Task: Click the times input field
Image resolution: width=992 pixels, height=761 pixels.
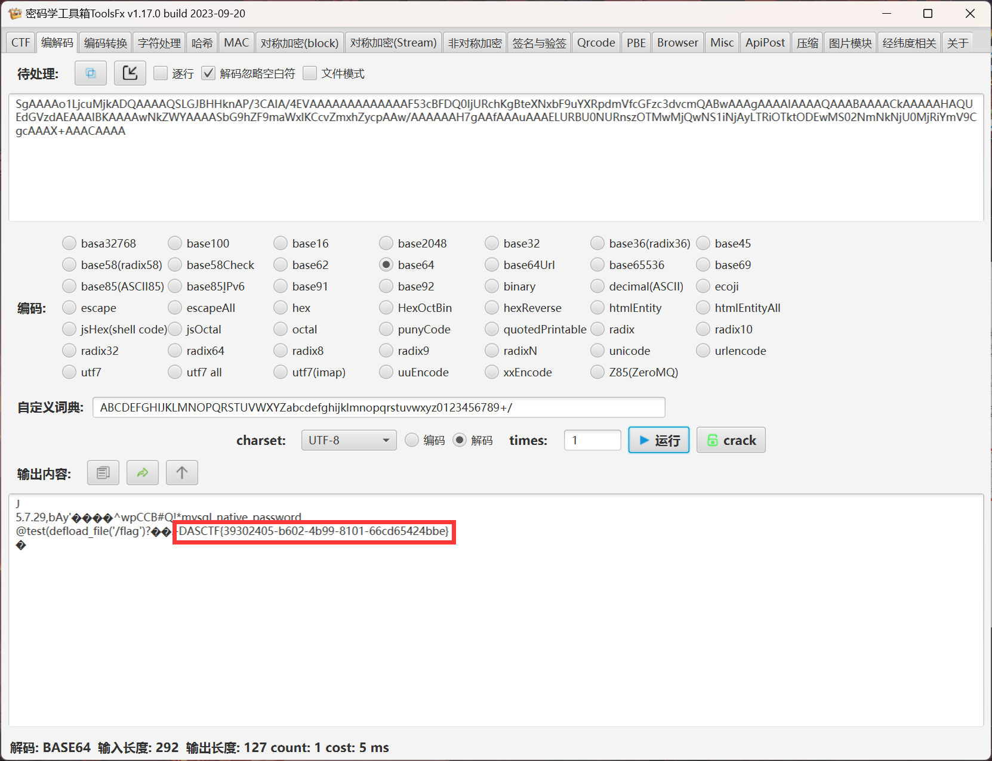Action: [x=593, y=440]
